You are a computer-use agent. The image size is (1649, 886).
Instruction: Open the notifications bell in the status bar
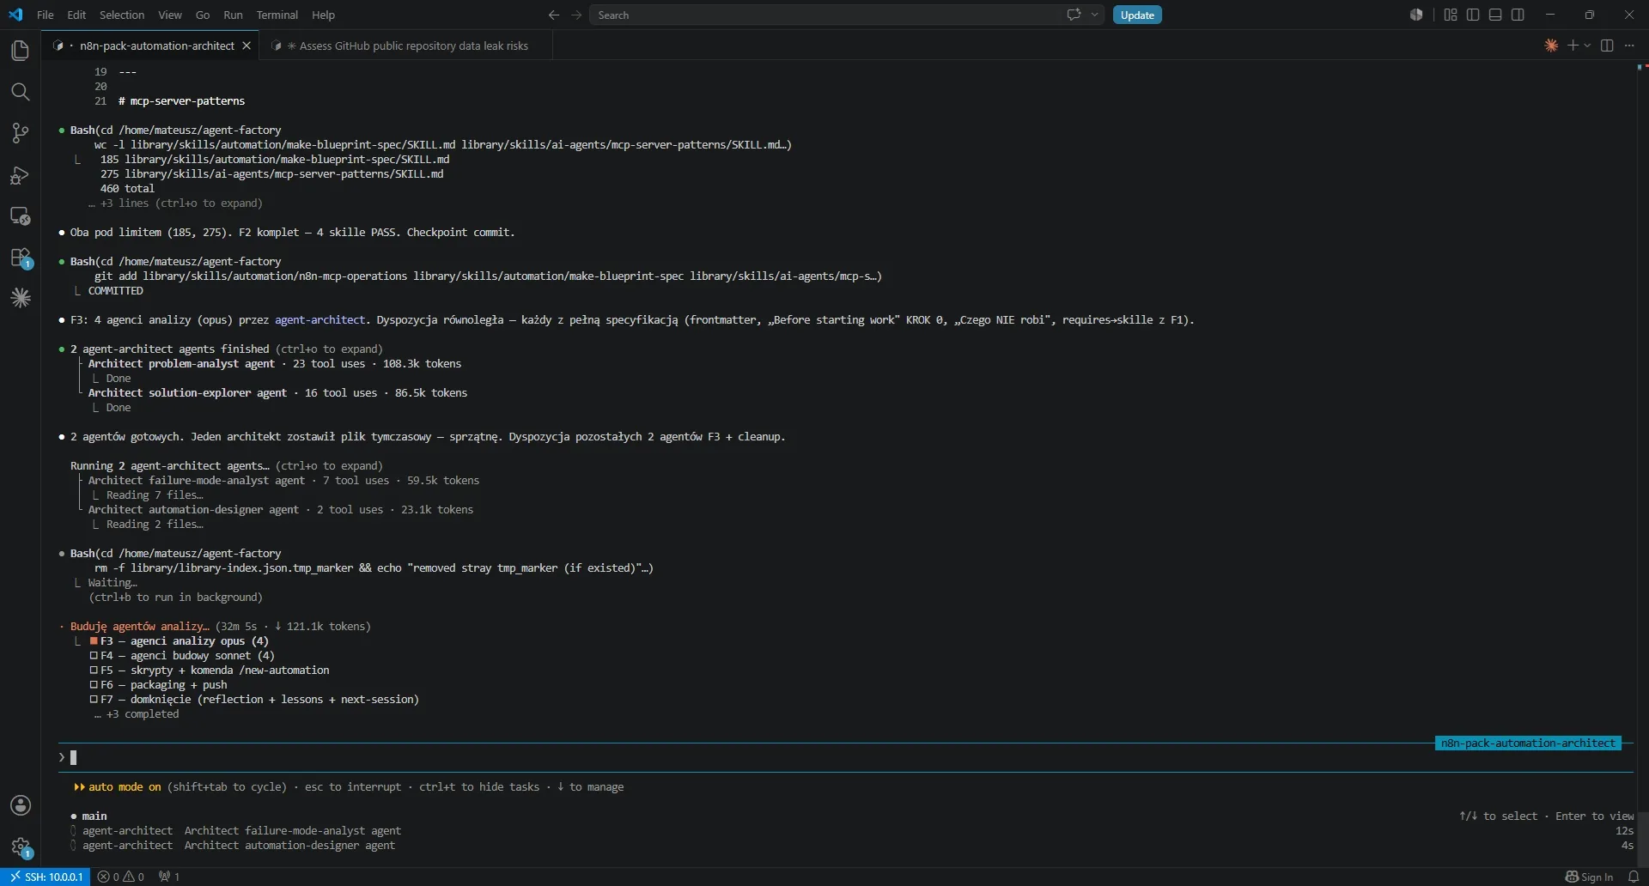[1634, 877]
